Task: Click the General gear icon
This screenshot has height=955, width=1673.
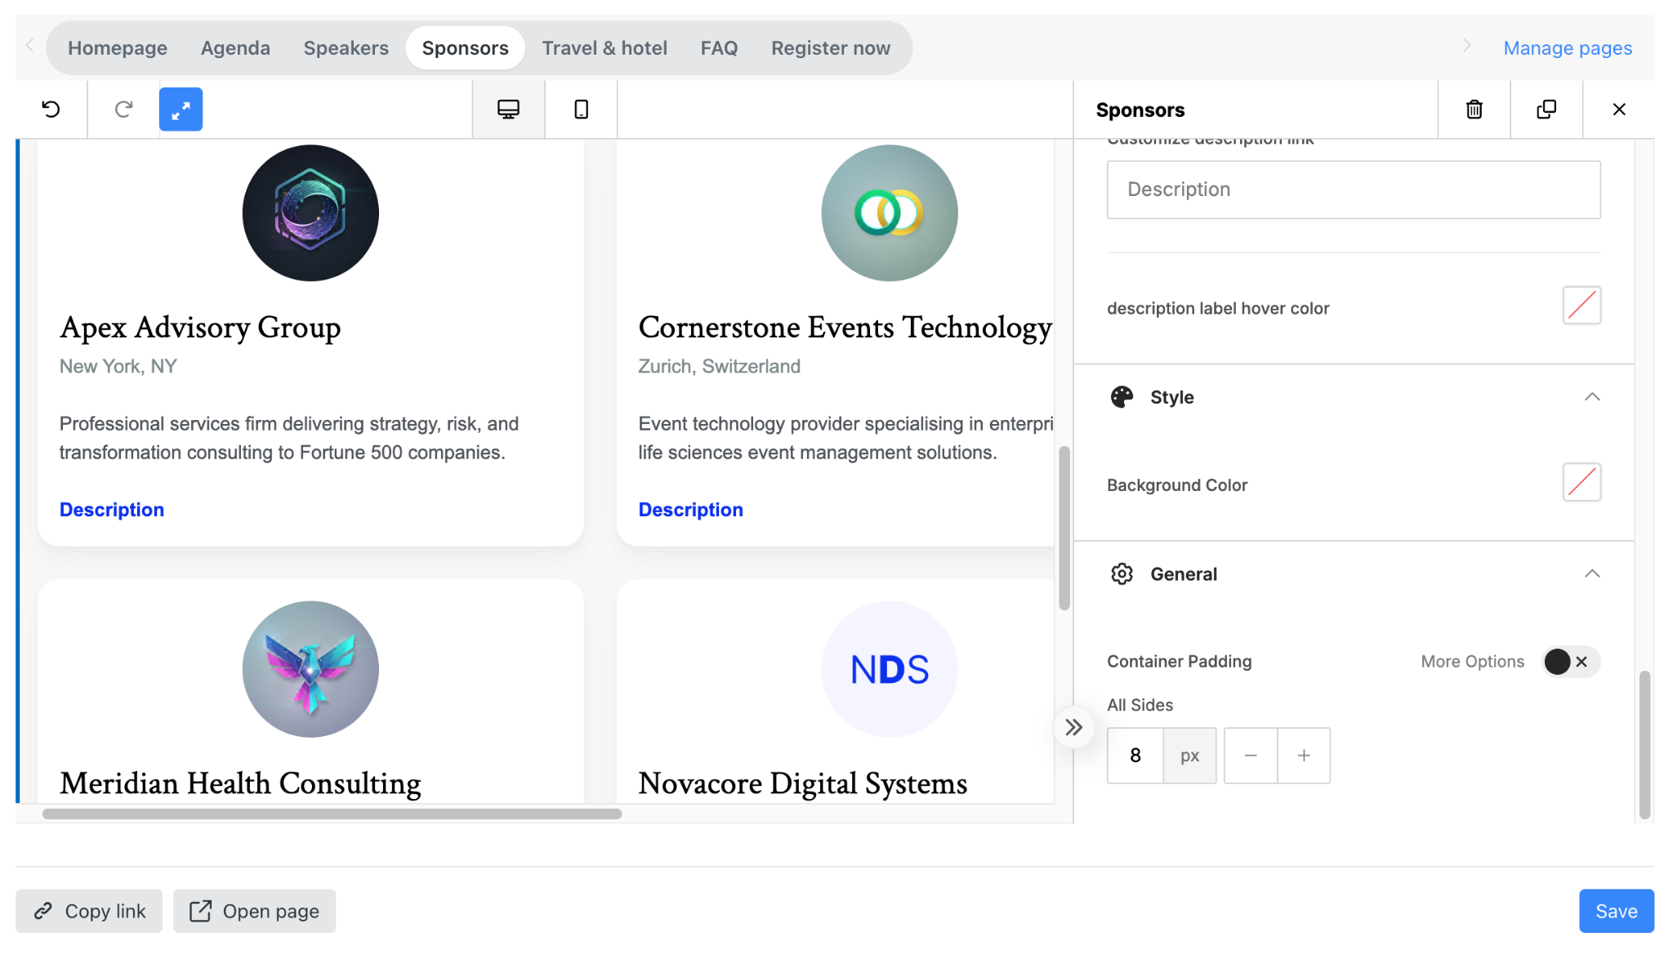Action: click(x=1122, y=574)
